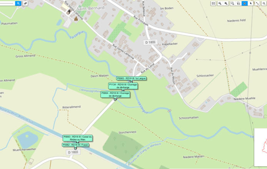Select the zoom-to-rectangle tool
The height and width of the screenshot is (169, 267).
coord(232,3)
